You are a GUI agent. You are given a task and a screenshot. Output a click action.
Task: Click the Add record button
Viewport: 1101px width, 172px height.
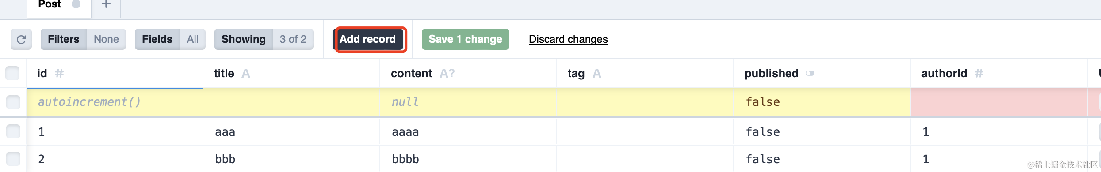[x=367, y=40]
